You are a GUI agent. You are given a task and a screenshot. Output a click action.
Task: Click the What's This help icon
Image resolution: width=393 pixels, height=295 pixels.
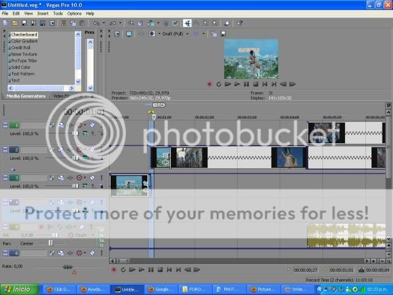[x=240, y=23]
